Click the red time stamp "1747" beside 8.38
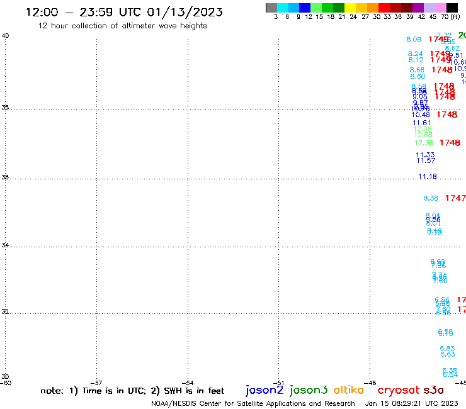Image resolution: width=466 pixels, height=409 pixels. point(455,198)
